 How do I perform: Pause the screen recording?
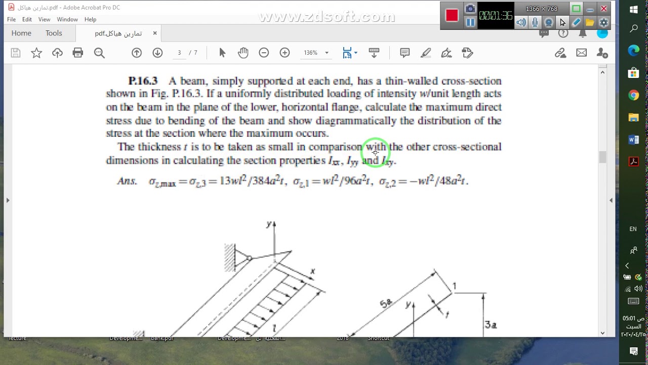click(470, 22)
